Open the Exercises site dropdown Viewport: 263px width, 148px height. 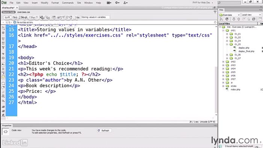(230, 15)
